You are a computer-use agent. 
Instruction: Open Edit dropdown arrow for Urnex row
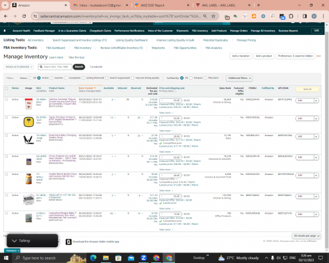[x=316, y=157]
